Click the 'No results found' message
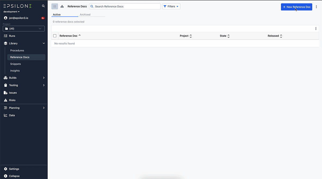Viewport: 322px width, 179px height. click(65, 43)
